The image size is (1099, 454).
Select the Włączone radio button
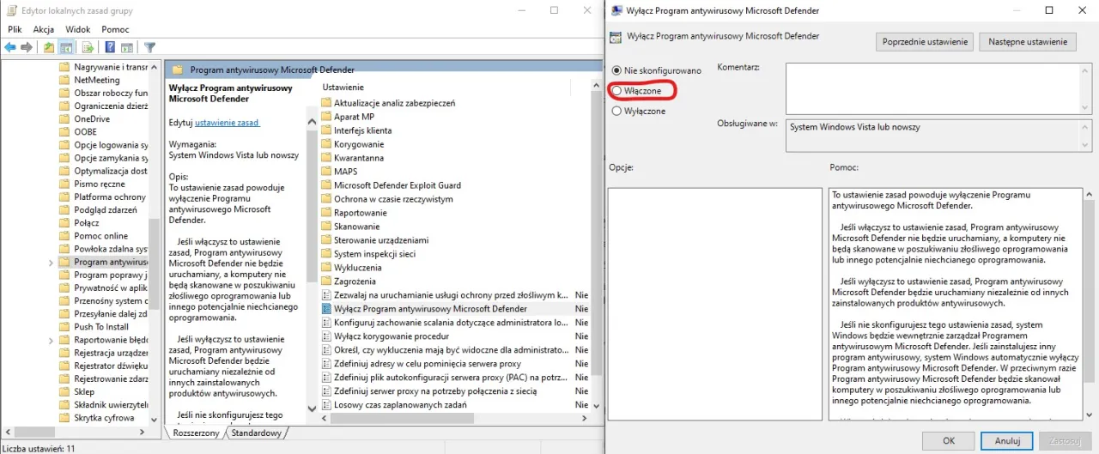(x=616, y=90)
